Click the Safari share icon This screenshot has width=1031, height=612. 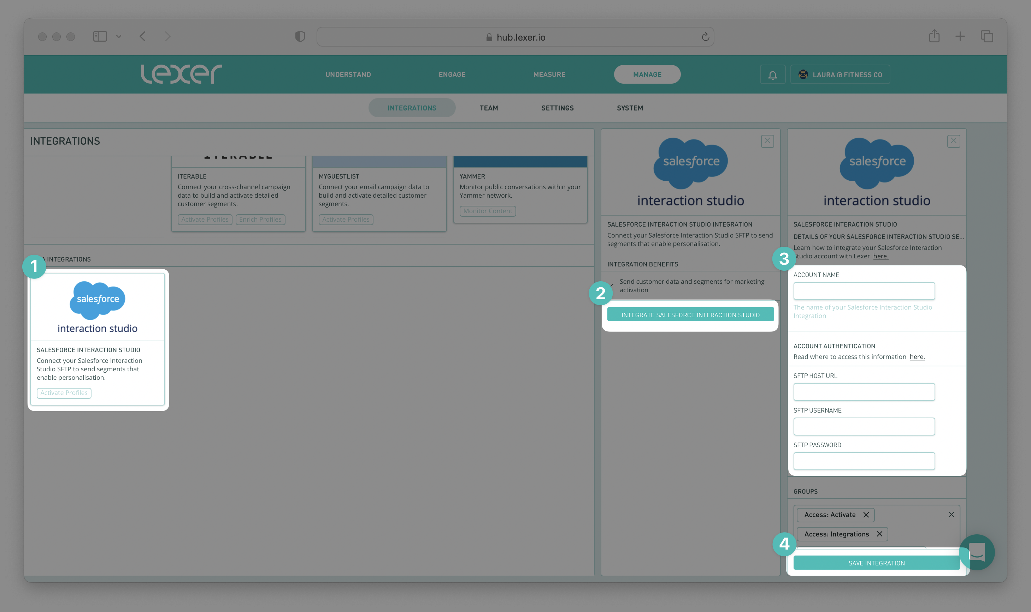(x=934, y=36)
